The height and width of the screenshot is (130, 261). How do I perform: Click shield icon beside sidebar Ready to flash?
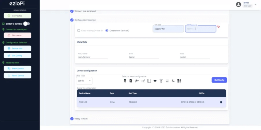click(3, 63)
